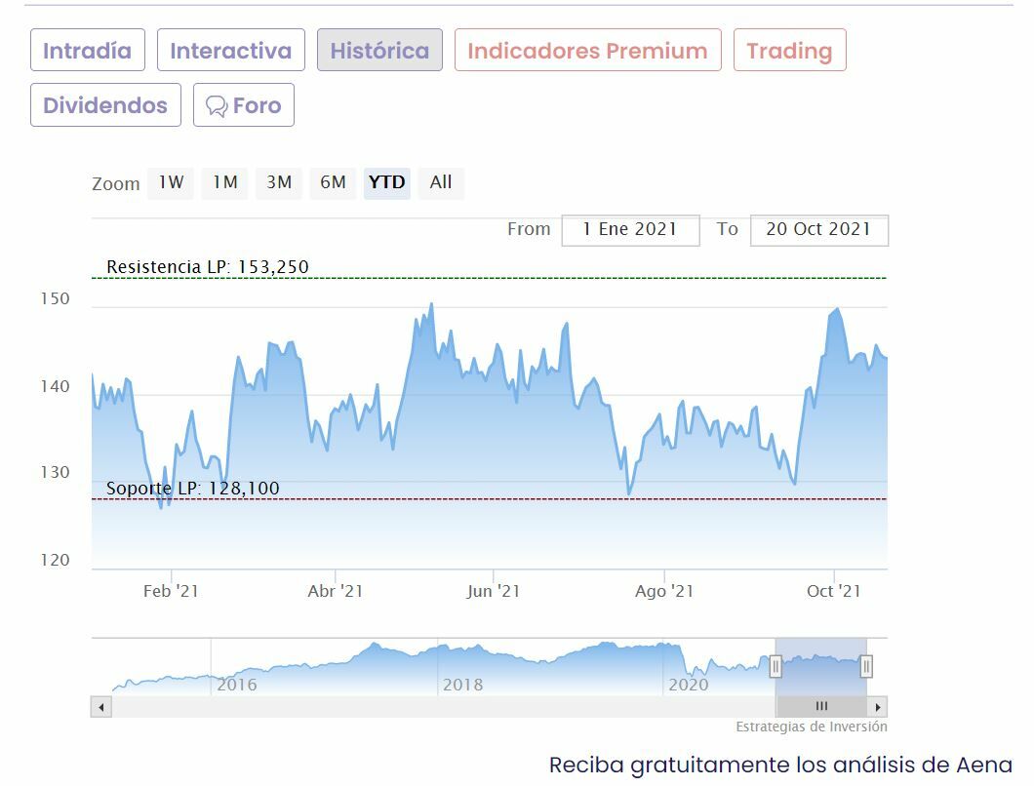1034x786 pixels.
Task: Select the 3M zoom range
Action: click(x=279, y=182)
